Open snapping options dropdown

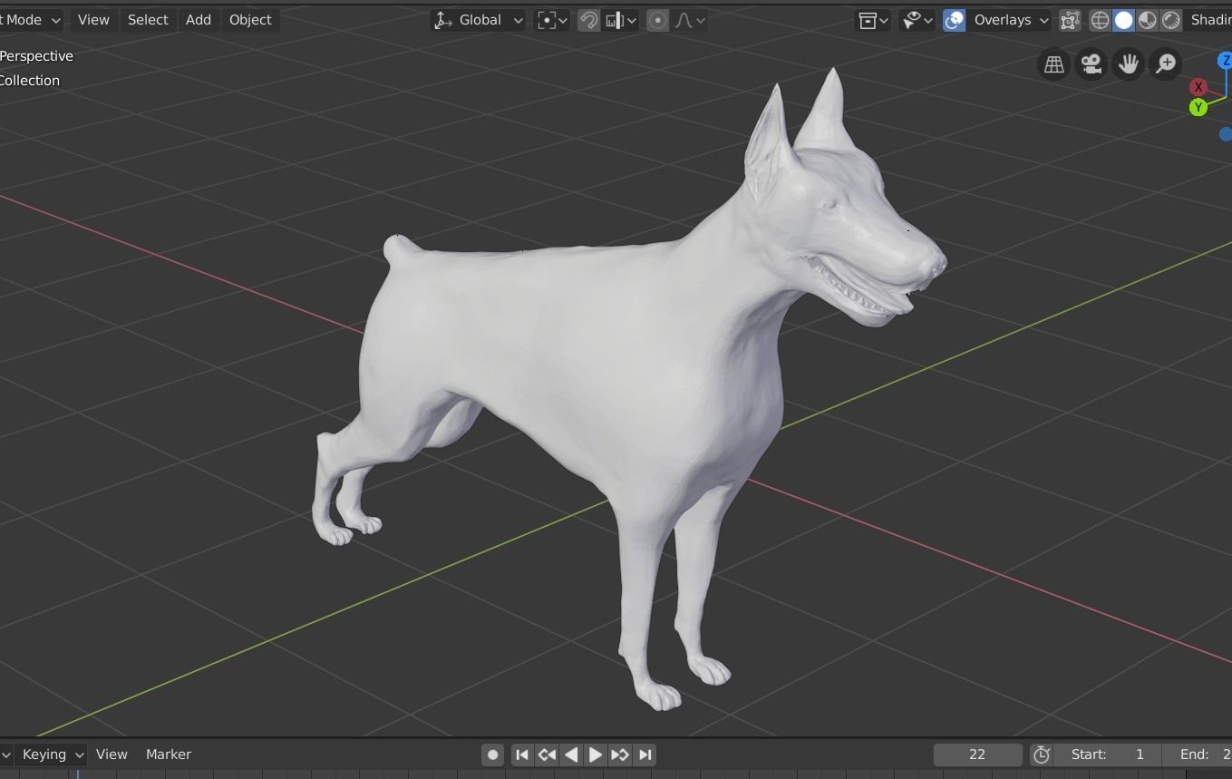620,20
